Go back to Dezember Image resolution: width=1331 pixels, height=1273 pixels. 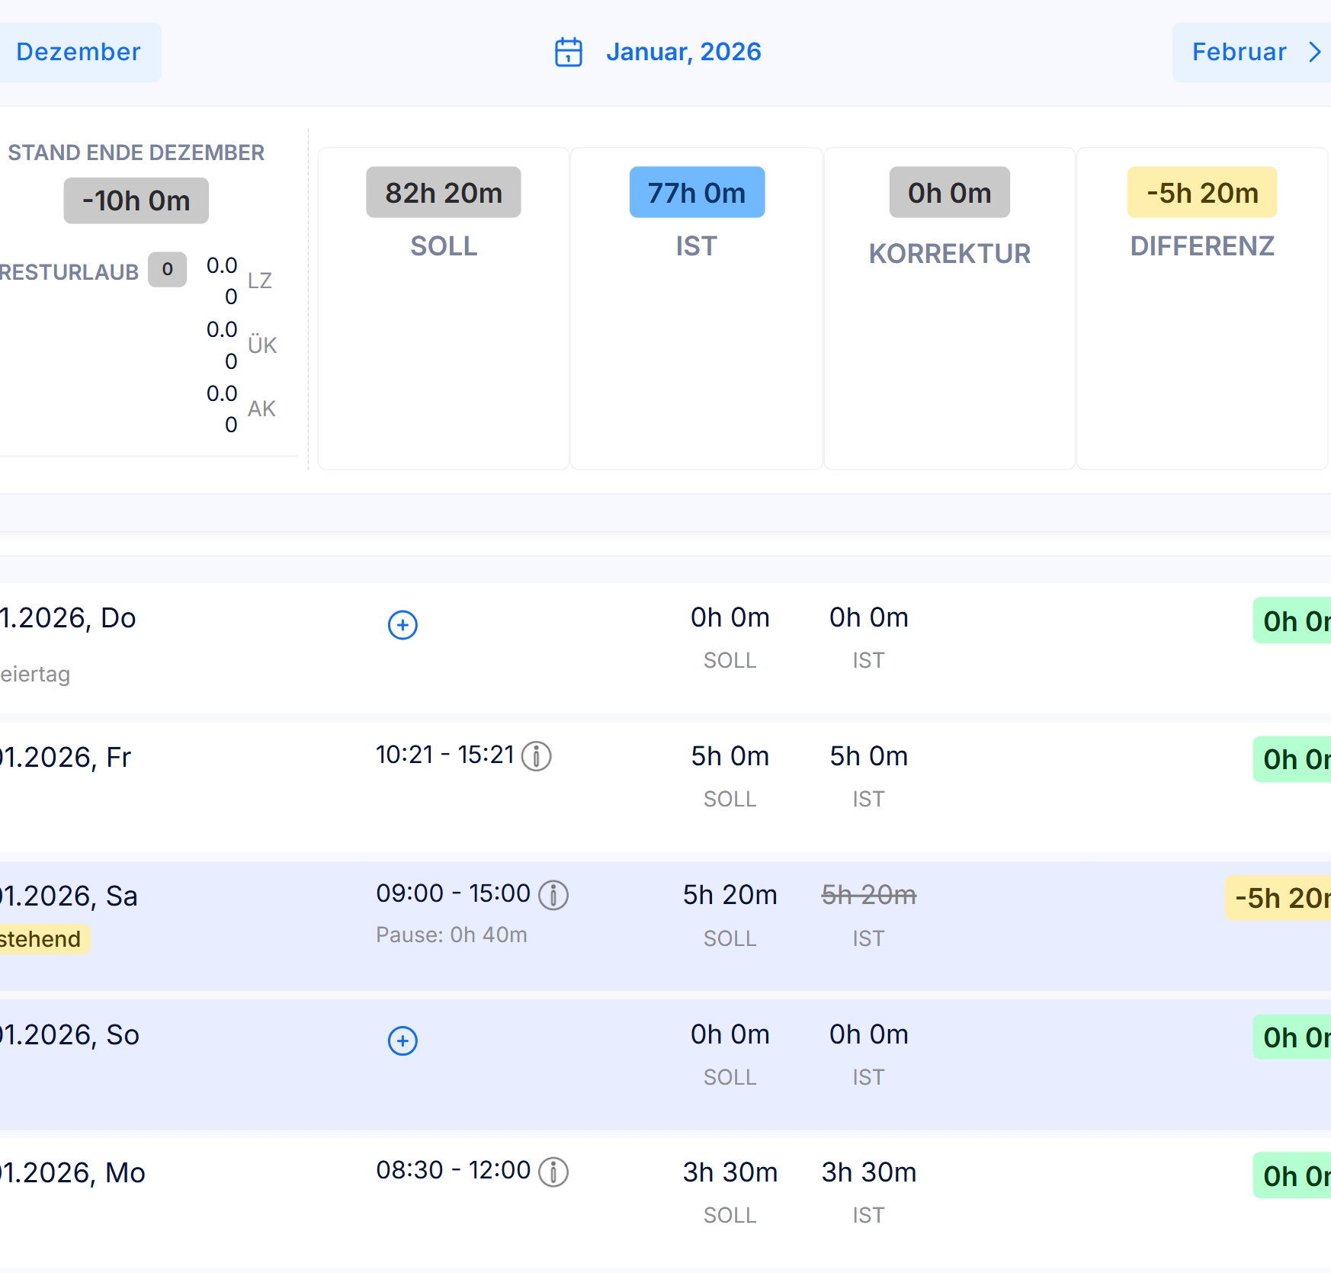coord(79,52)
